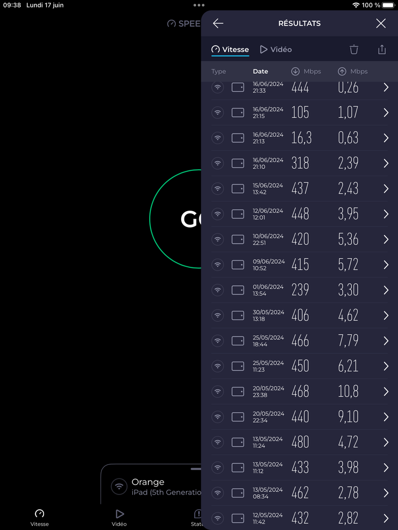Delete results using the trash icon
The image size is (398, 530).
coord(354,49)
